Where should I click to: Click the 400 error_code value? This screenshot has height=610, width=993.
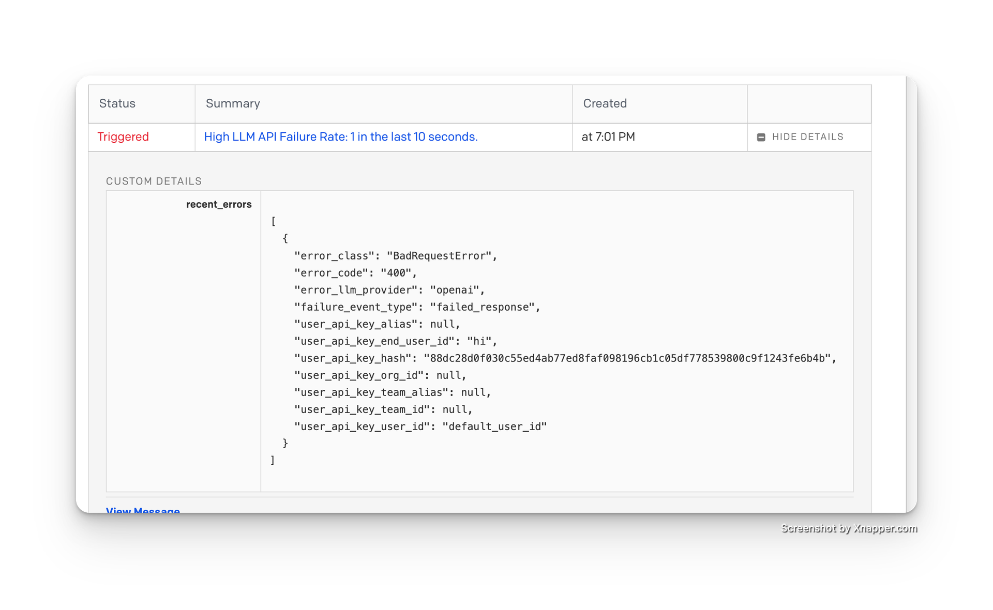pyautogui.click(x=398, y=272)
